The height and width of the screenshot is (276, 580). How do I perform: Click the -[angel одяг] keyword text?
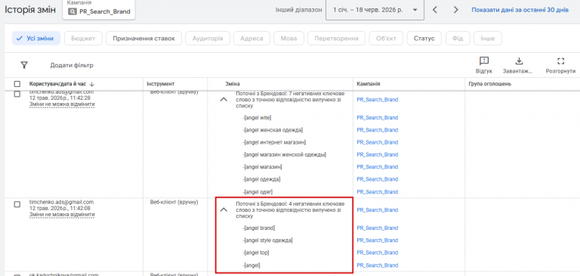coord(258,192)
